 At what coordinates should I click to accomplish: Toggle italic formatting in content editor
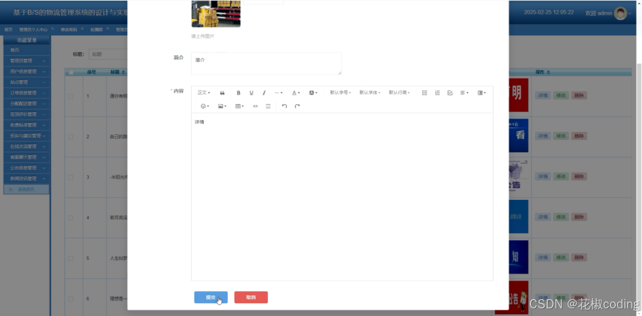[264, 93]
